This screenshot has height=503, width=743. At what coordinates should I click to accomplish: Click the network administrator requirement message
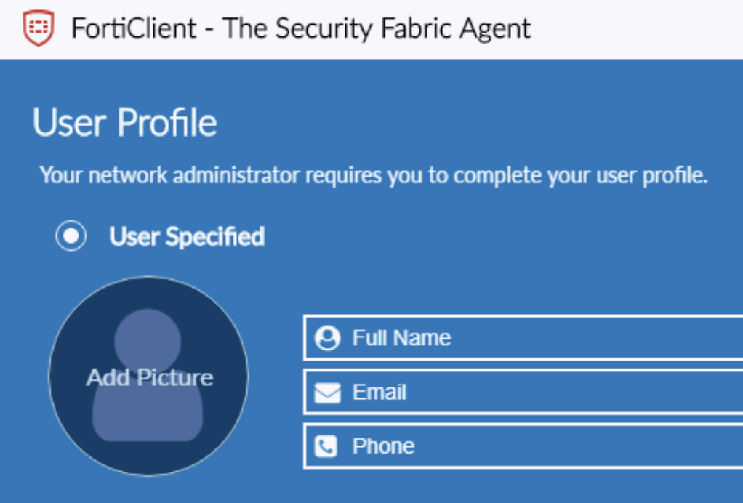pos(374,176)
